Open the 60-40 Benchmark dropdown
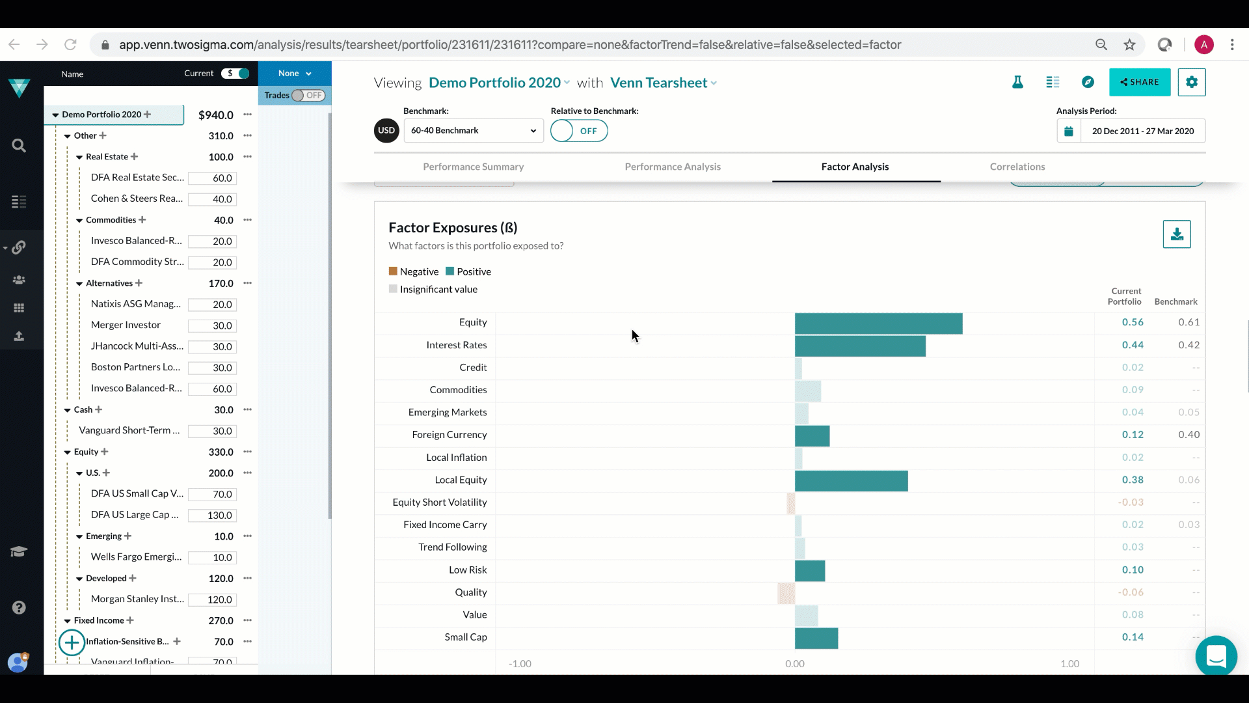The image size is (1249, 703). (x=474, y=130)
